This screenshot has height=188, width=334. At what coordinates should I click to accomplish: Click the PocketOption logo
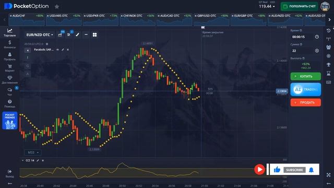coord(26,6)
